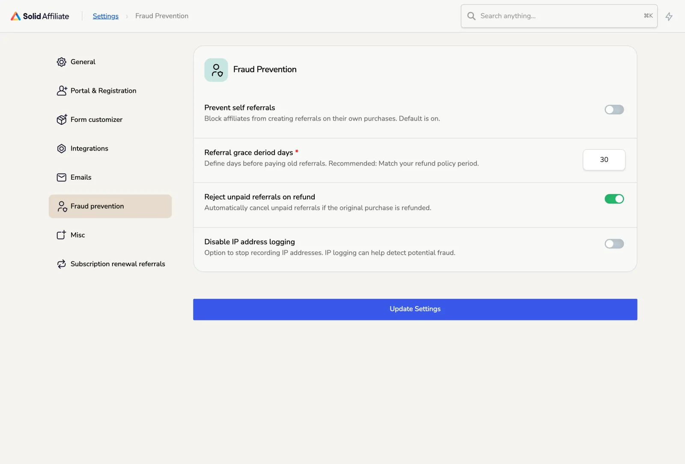Click Reject unpaid referrals on refund label
The image size is (685, 464).
pyautogui.click(x=259, y=197)
